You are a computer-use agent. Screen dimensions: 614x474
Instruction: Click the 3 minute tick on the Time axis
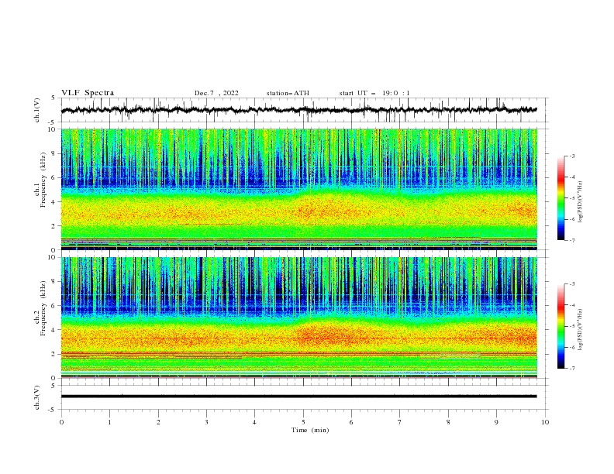(x=206, y=422)
